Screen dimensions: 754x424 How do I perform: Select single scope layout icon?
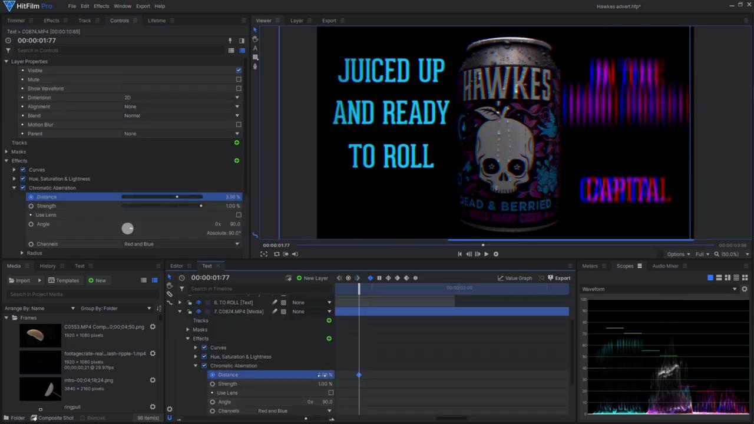pyautogui.click(x=710, y=278)
